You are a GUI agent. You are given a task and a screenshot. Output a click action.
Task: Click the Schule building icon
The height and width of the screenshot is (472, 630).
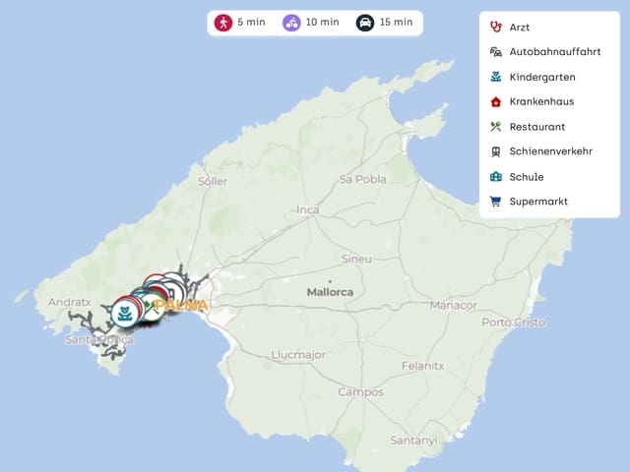click(x=496, y=176)
